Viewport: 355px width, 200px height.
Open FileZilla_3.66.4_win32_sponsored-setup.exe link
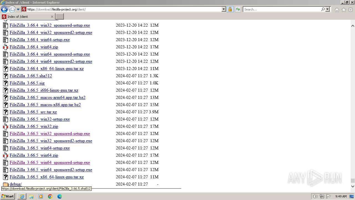(50, 25)
